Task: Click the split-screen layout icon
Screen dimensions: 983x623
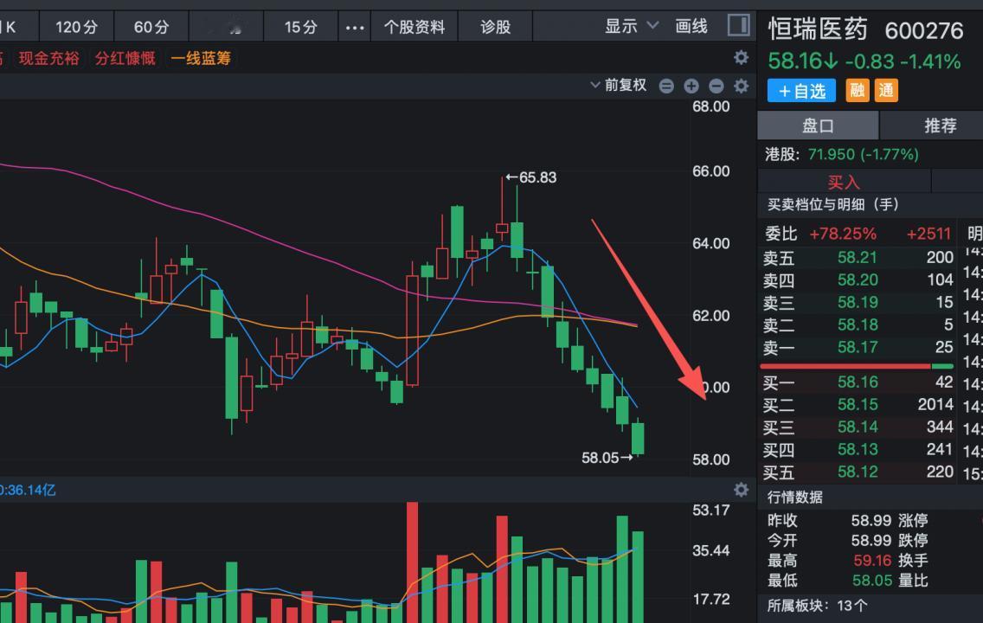Action: point(737,26)
